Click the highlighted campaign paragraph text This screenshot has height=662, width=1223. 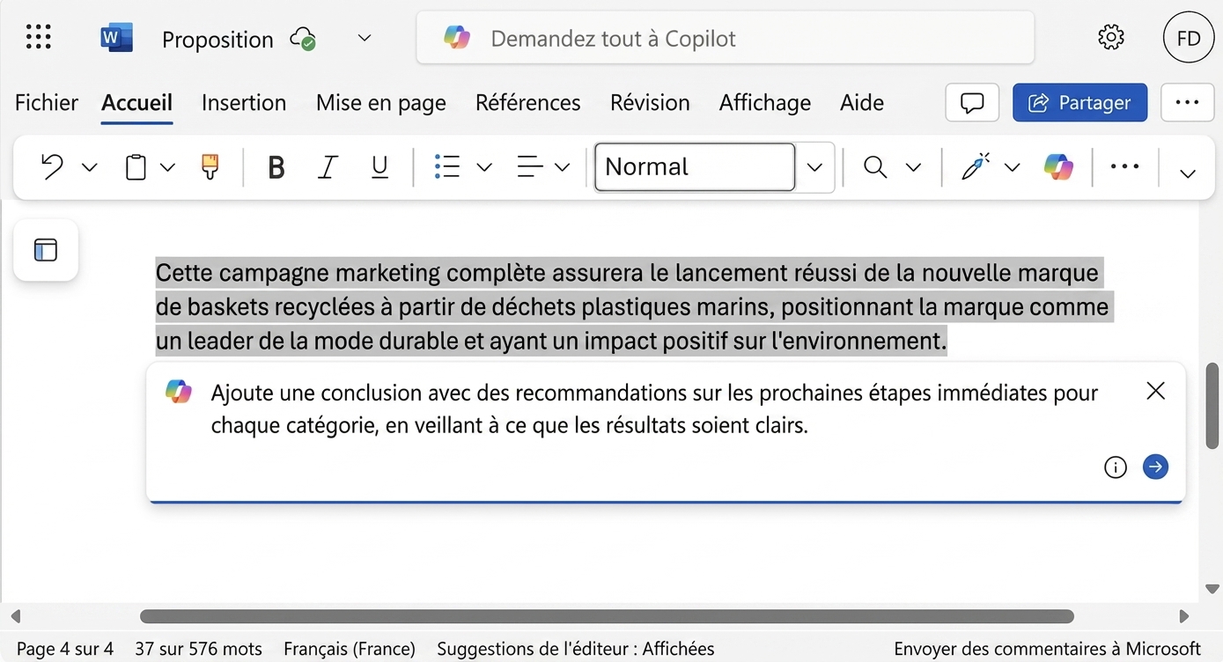click(634, 306)
